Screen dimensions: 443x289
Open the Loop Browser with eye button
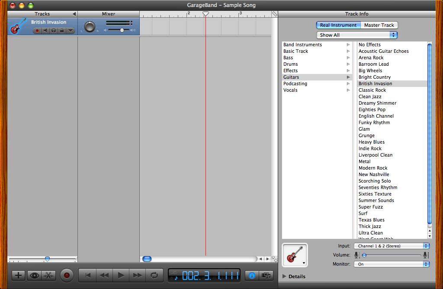coord(34,276)
